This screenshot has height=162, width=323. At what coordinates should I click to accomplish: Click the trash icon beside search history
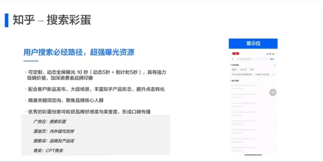pos(274,65)
